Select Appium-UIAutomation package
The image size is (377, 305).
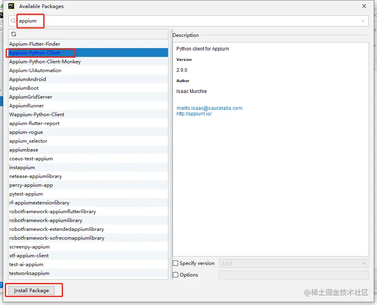[88, 71]
